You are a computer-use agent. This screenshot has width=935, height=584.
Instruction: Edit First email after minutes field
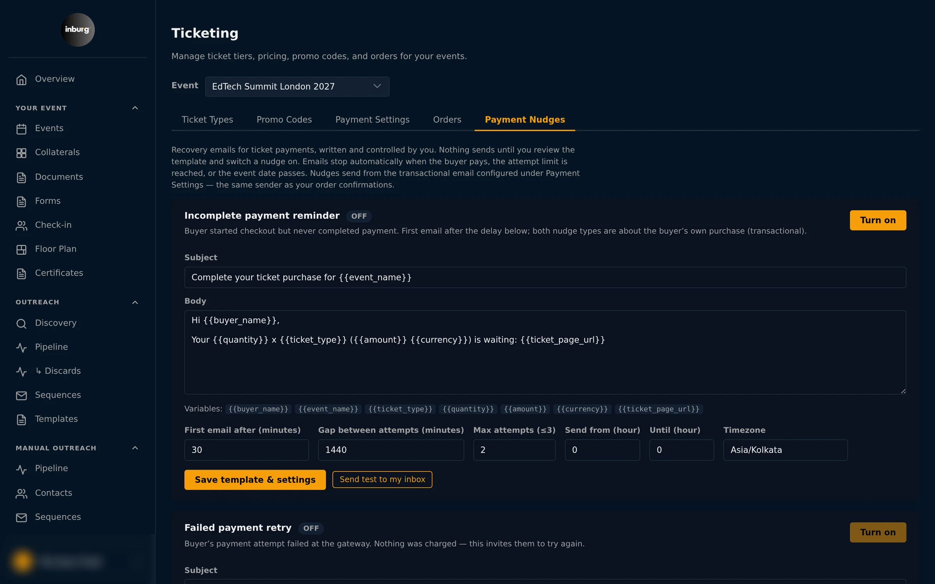click(x=246, y=450)
